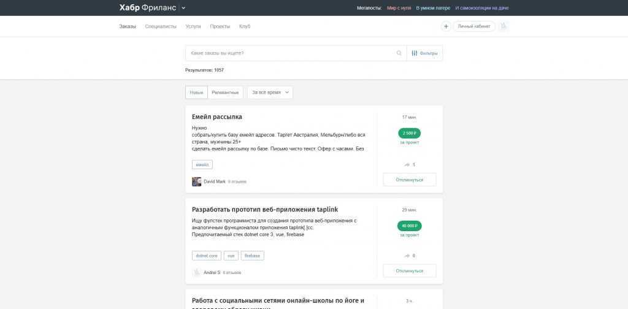Click the 29 мин. timestamp

409,210
